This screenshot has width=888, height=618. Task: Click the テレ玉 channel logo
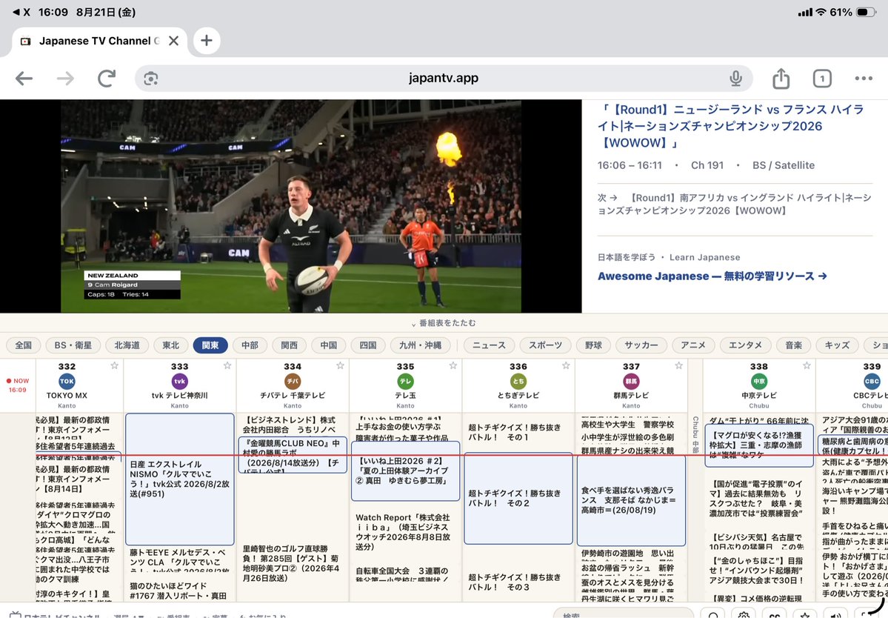[406, 381]
